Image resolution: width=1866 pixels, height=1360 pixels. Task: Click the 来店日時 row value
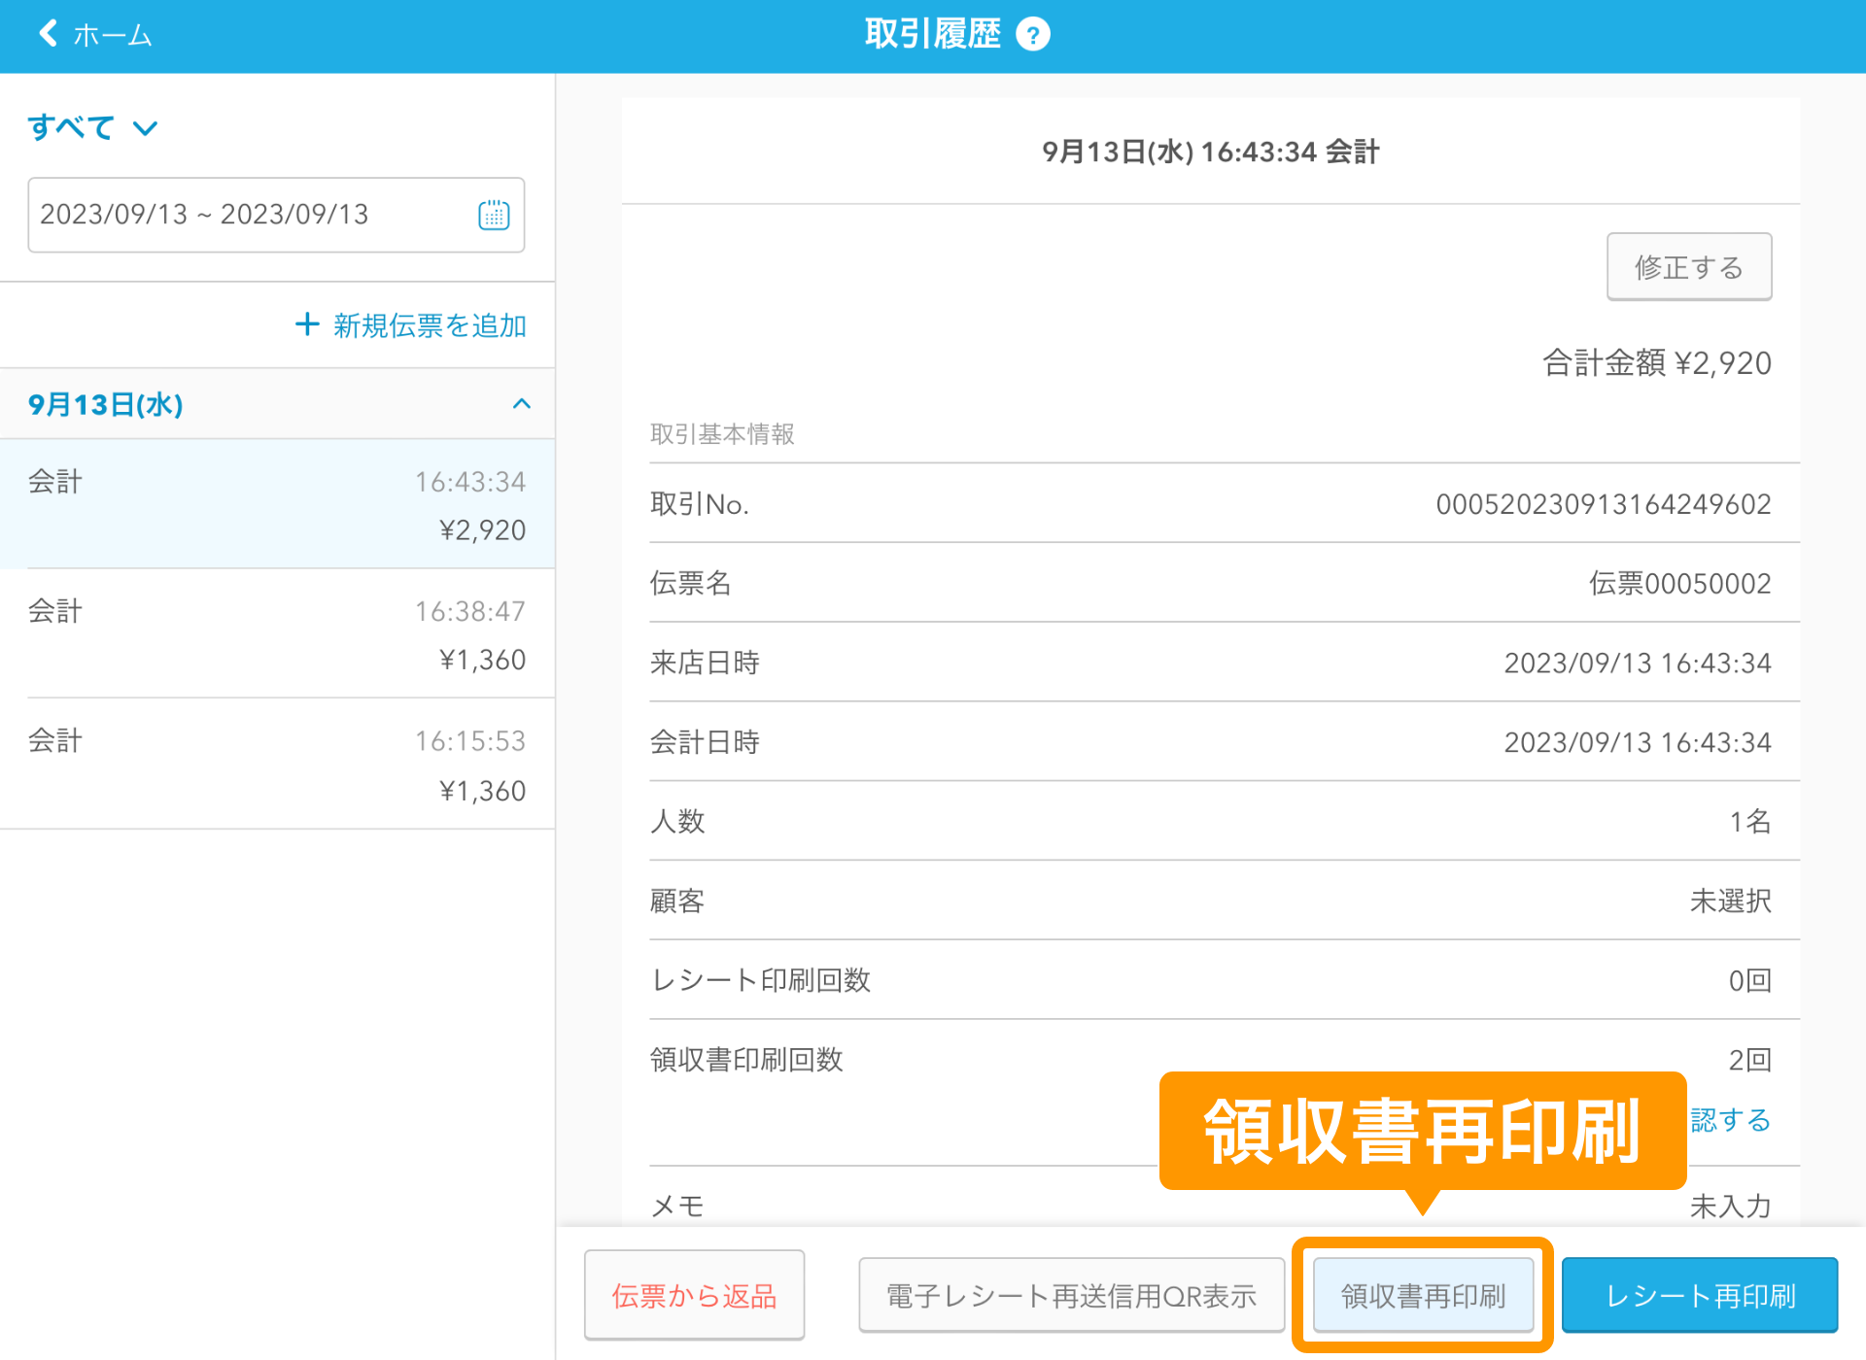1638,663
